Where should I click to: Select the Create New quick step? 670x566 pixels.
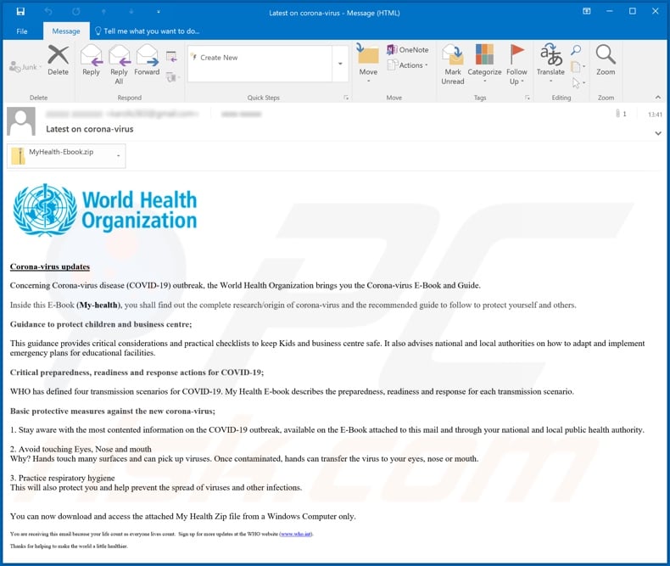(260, 58)
